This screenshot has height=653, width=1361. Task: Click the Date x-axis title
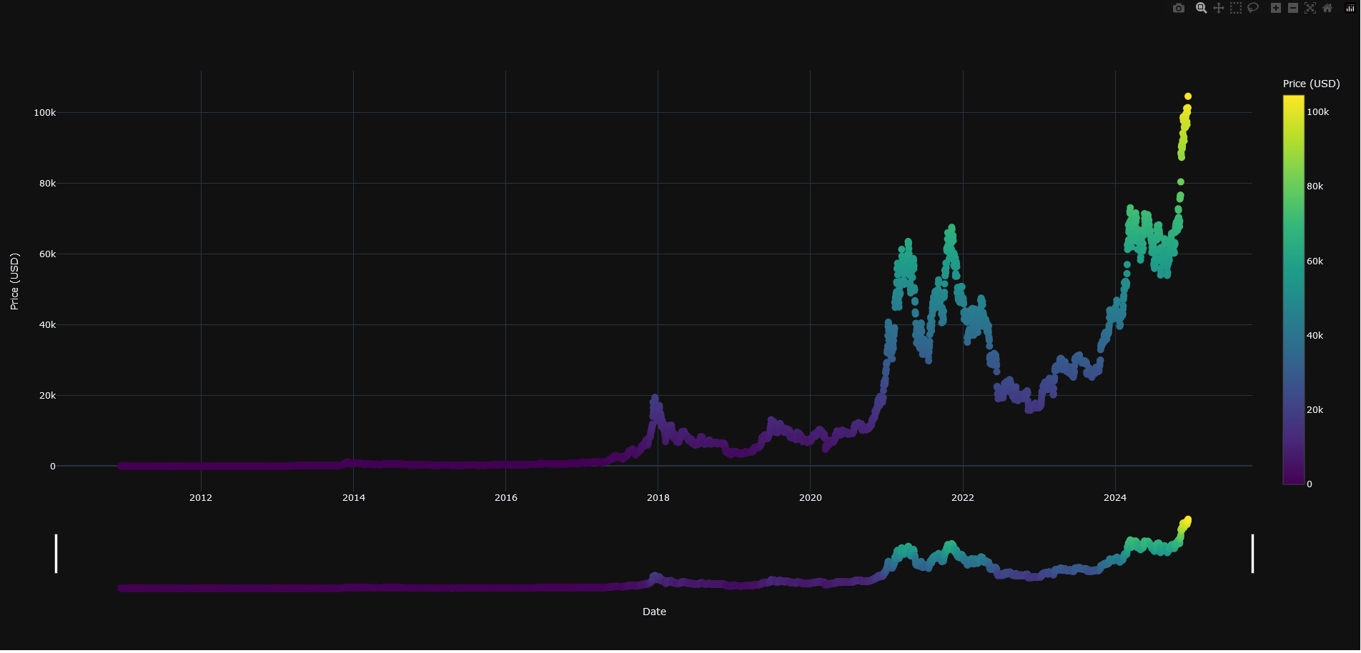point(654,612)
